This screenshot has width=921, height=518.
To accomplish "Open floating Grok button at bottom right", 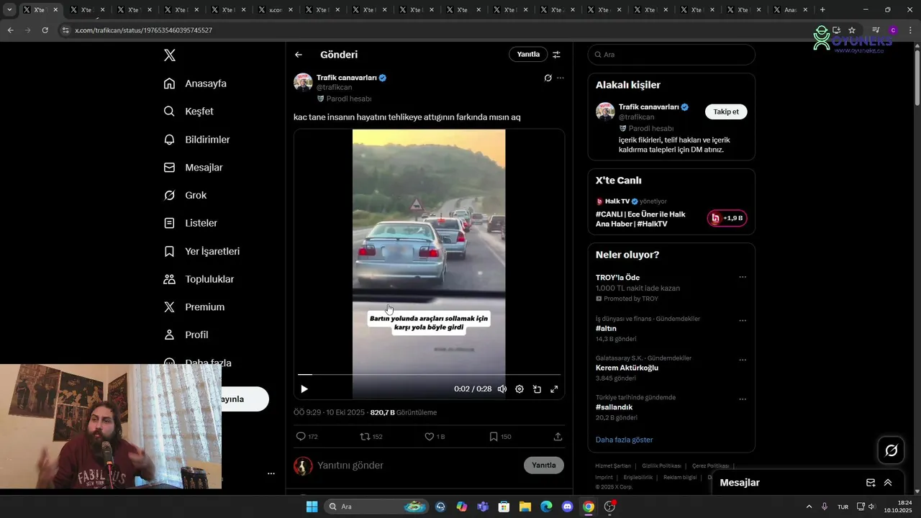I will [891, 450].
